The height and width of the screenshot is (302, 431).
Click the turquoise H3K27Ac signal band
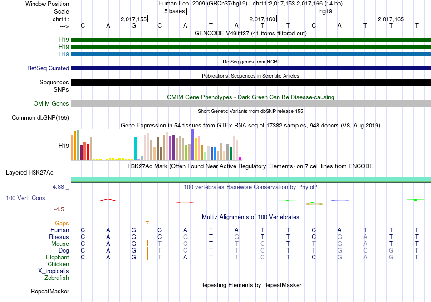coord(250,180)
